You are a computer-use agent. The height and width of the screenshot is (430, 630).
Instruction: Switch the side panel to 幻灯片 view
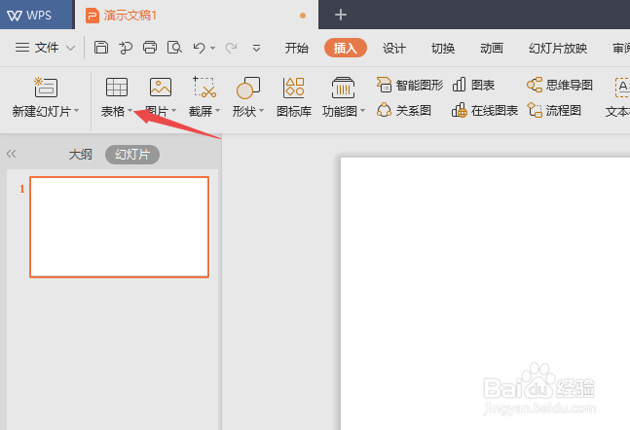coord(132,155)
